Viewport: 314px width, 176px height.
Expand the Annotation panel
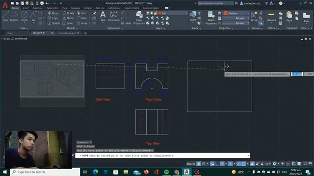[x=115, y=28]
